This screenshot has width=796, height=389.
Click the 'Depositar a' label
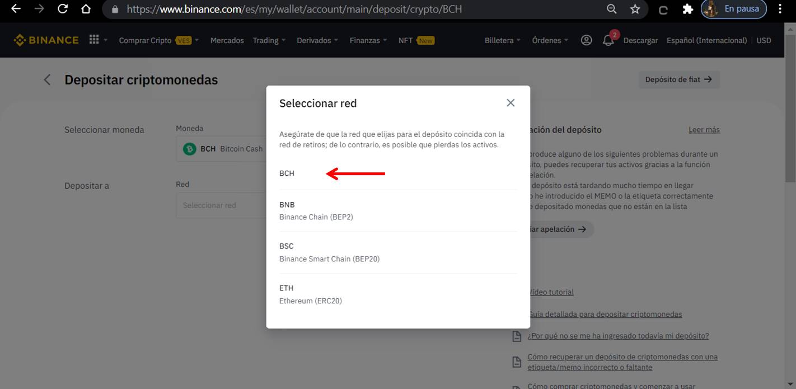tap(87, 186)
